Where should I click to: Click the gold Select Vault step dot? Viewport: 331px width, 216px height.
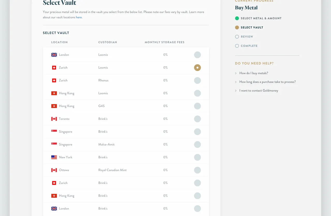click(x=237, y=28)
